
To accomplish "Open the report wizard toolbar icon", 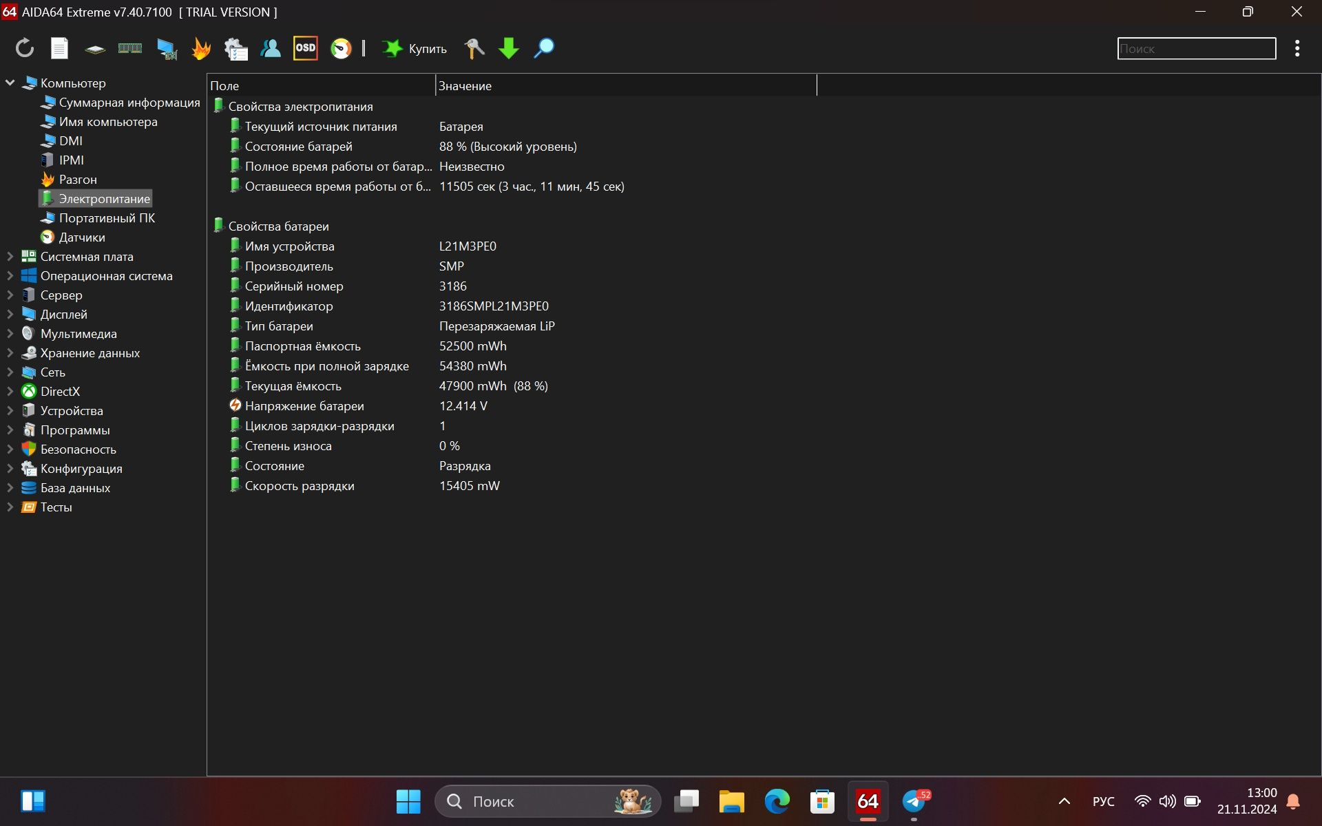I will pyautogui.click(x=236, y=49).
